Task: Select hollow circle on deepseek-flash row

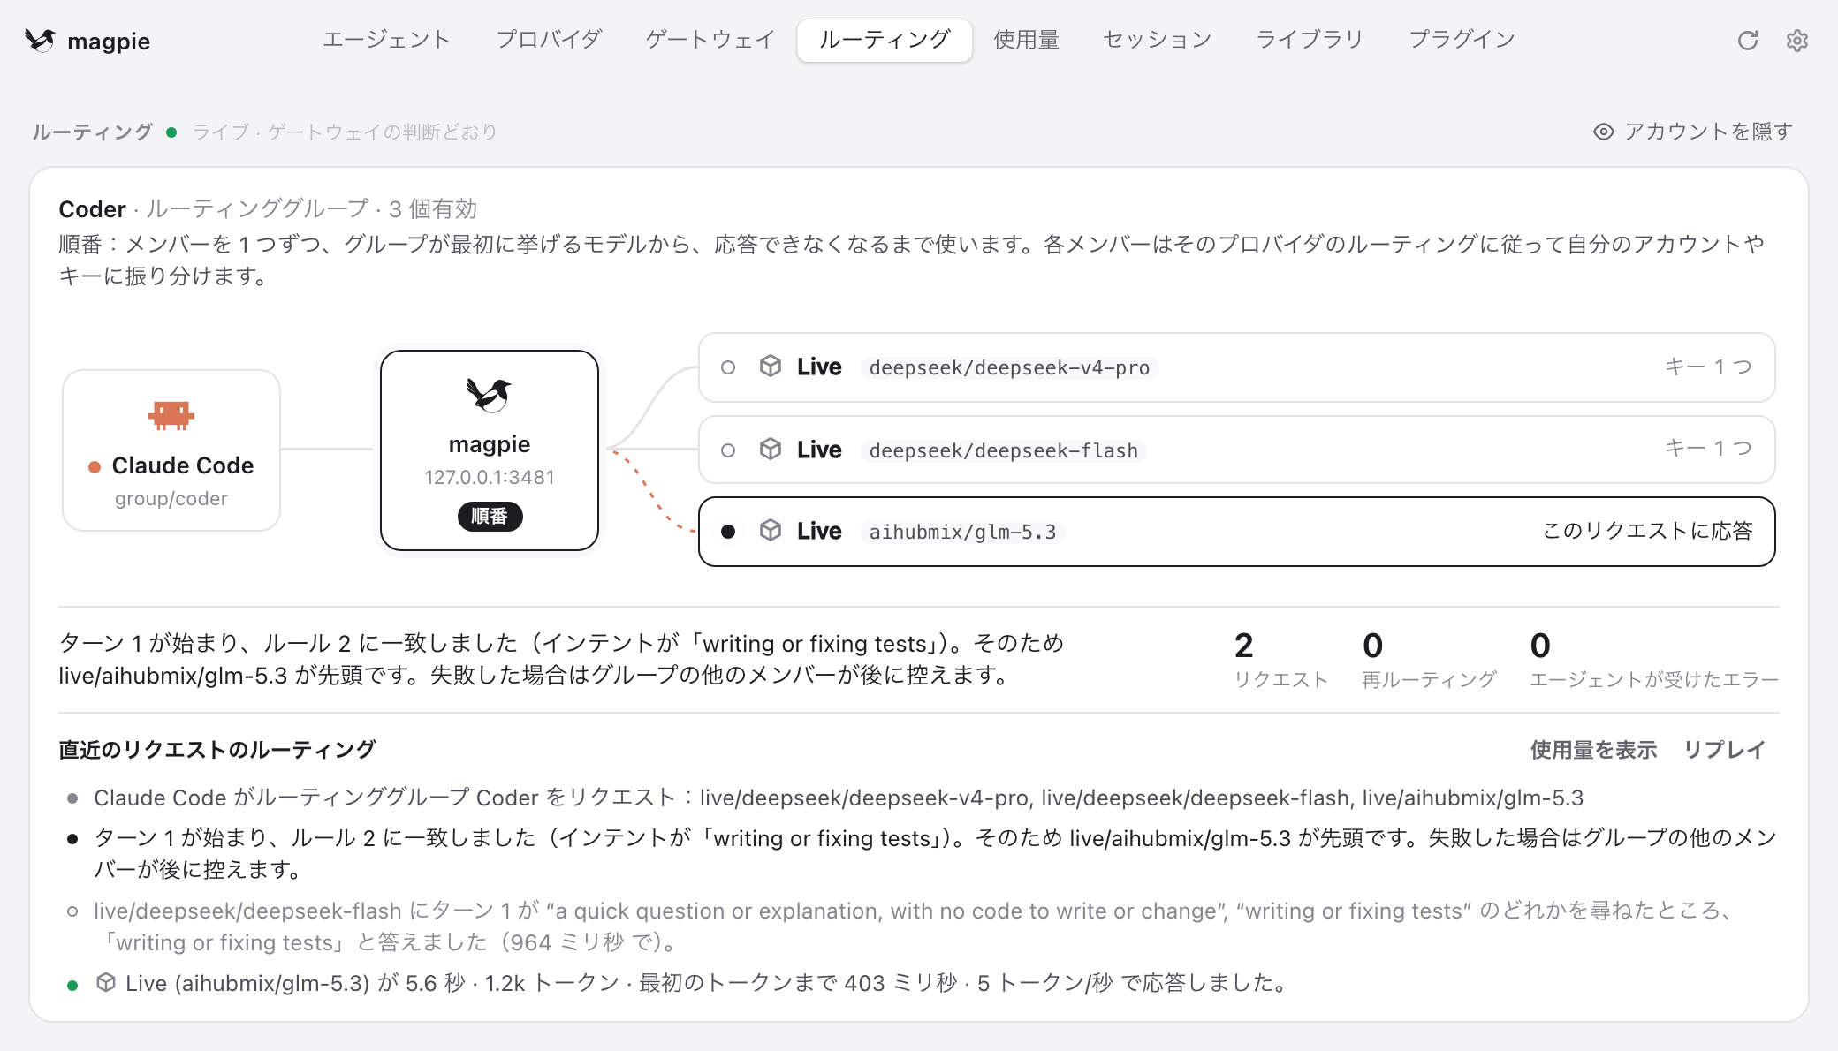Action: click(x=728, y=450)
